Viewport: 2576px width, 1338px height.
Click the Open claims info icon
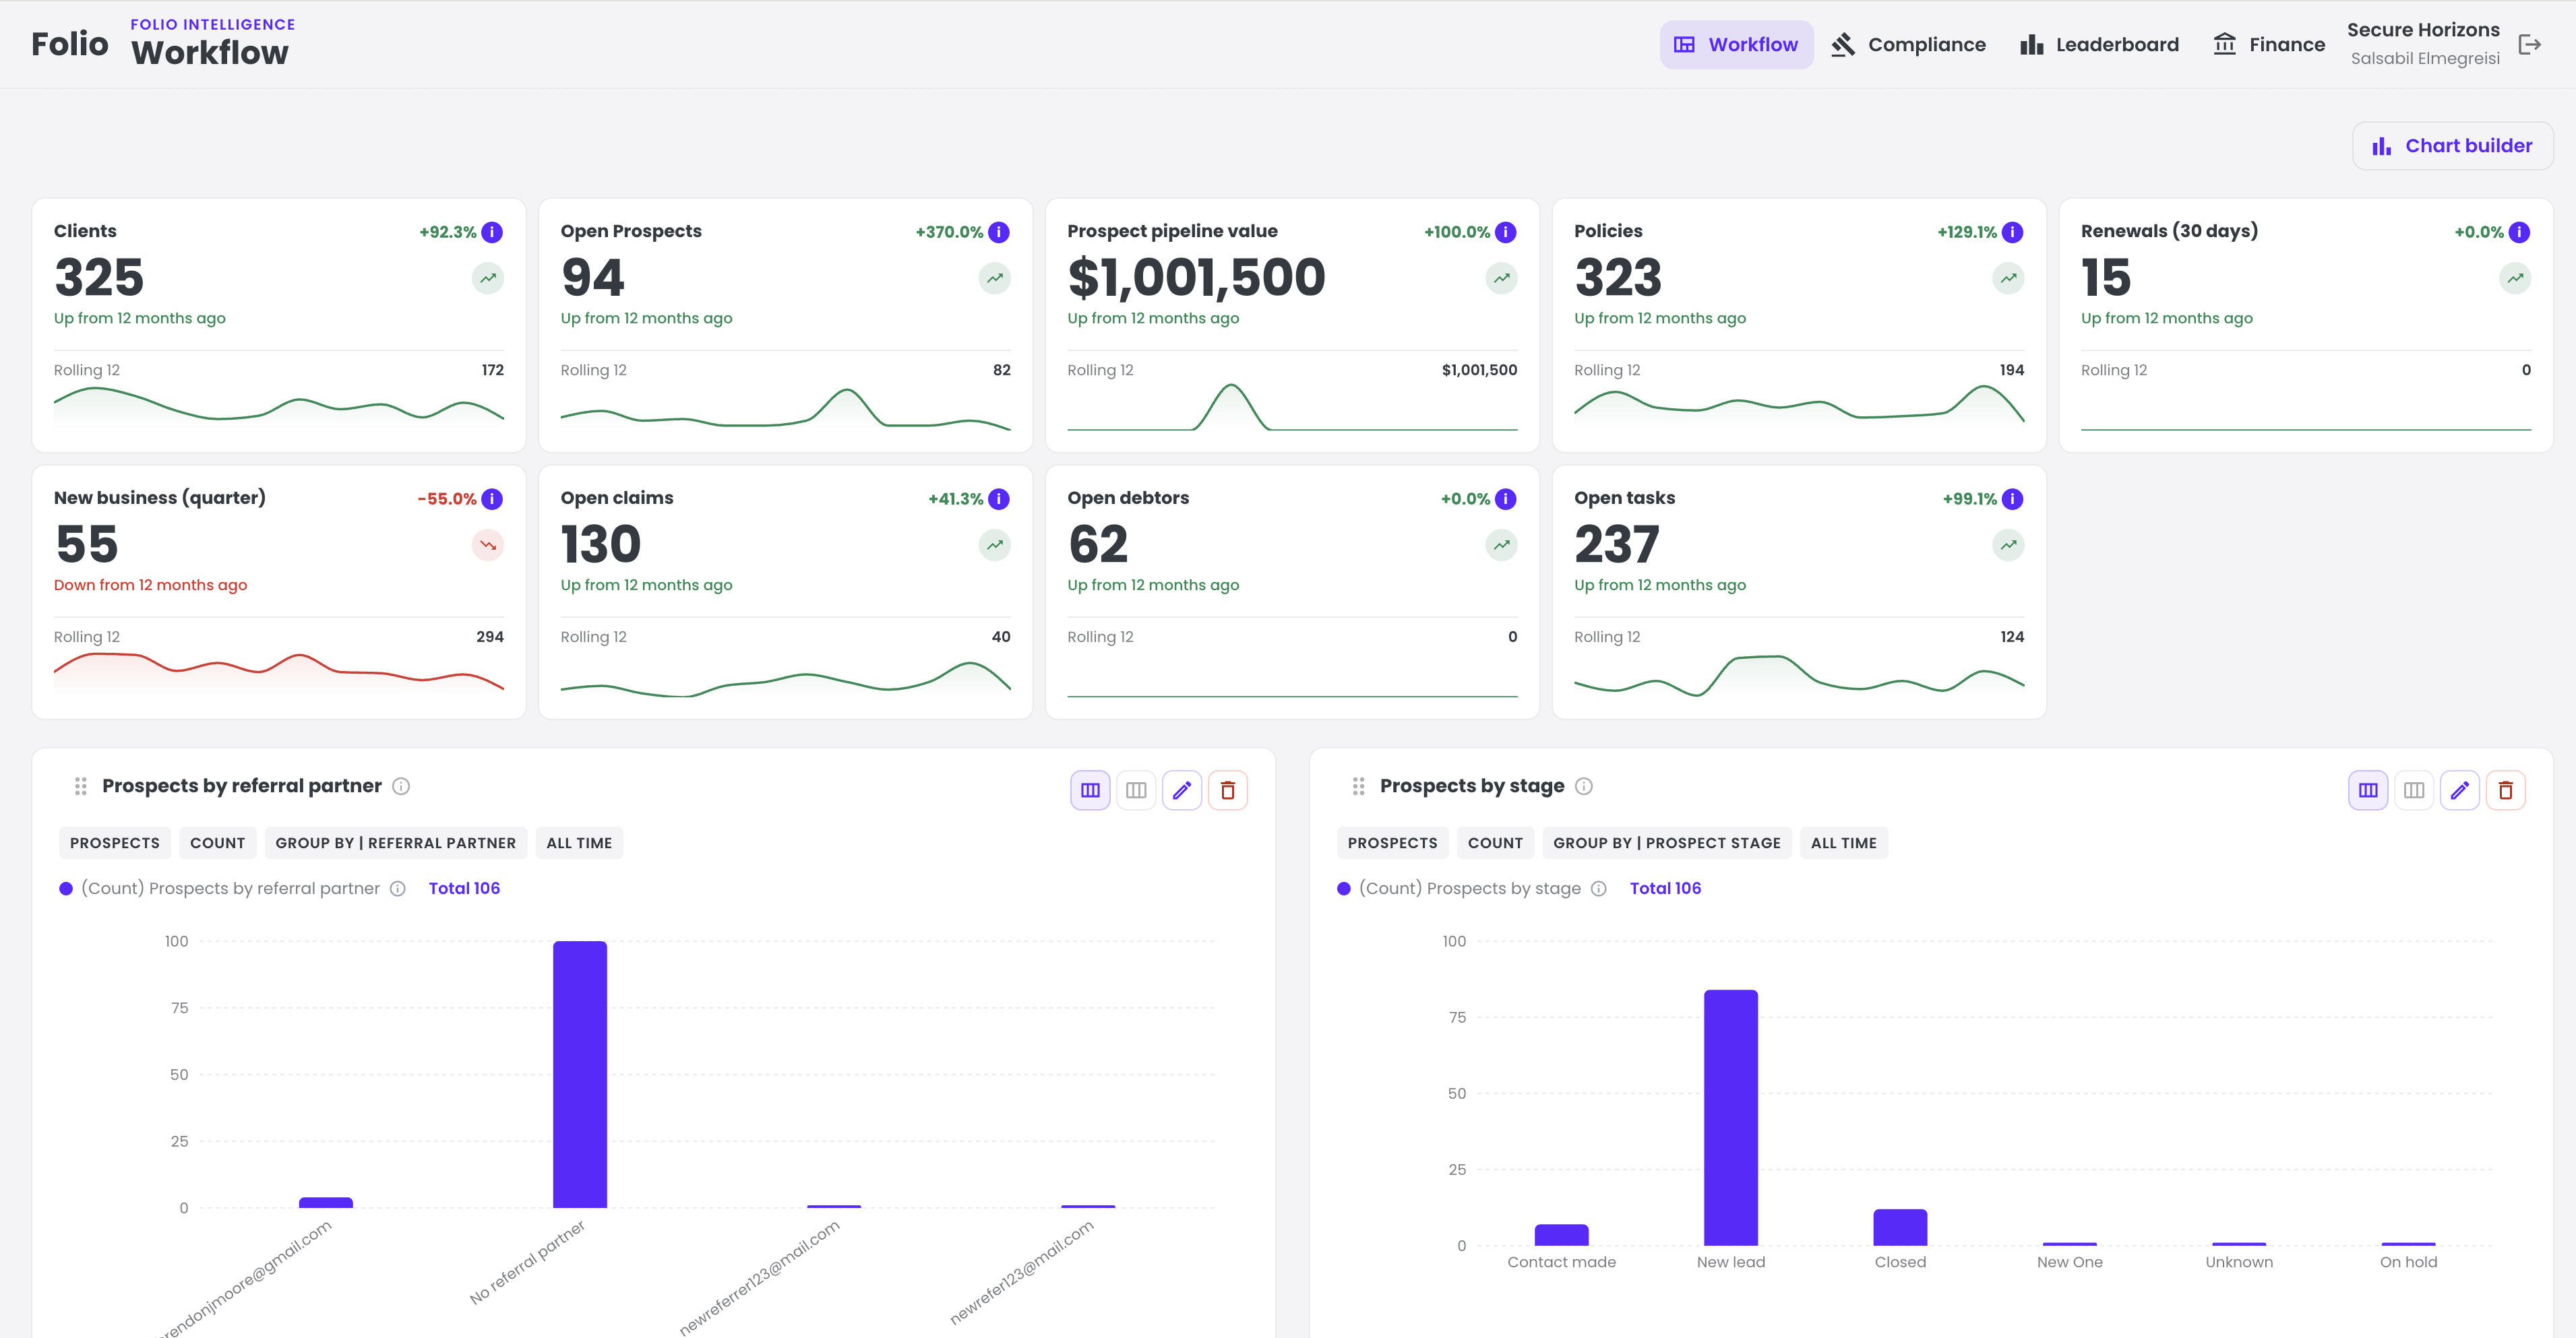pos(999,499)
